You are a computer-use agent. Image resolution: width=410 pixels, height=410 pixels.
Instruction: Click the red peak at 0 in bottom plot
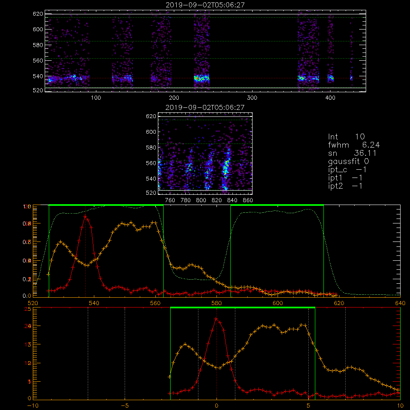click(216, 319)
